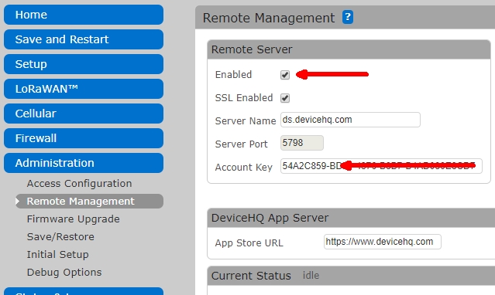Open Initial Setup page
Screen dimensions: 495x295
coord(58,254)
